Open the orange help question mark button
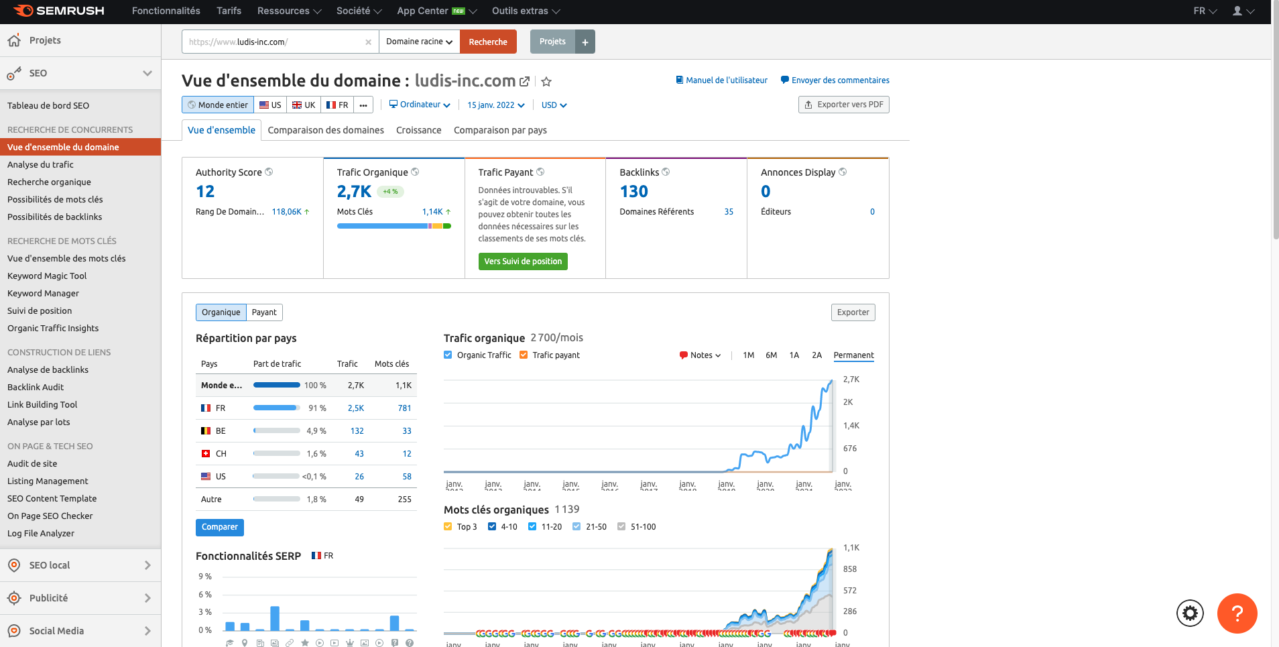The width and height of the screenshot is (1279, 647). (1237, 613)
